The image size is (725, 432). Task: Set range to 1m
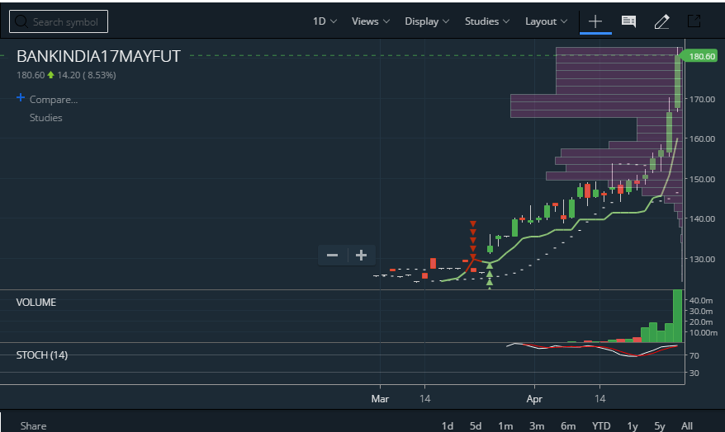pos(505,425)
